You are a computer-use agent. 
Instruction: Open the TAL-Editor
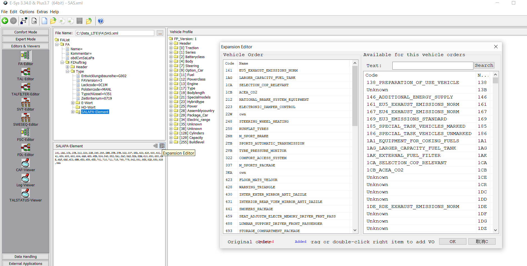[26, 72]
